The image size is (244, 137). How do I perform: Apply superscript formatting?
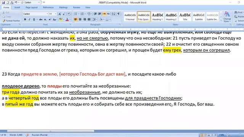click(50, 19)
